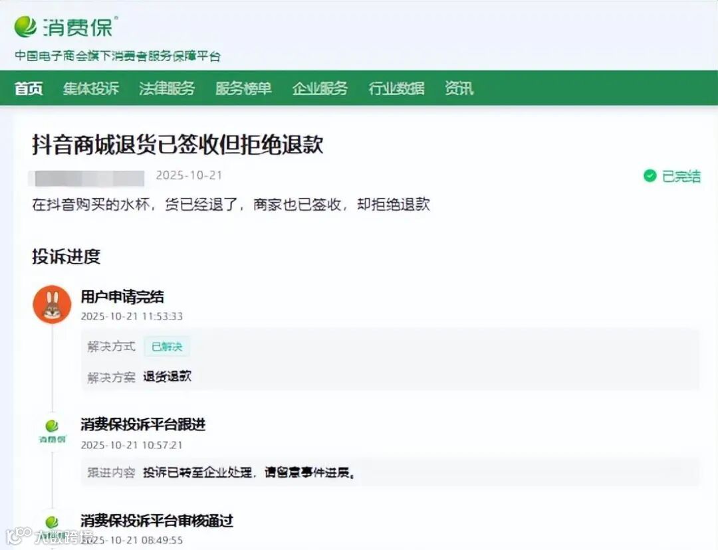Click the 解决方式 label
The image size is (718, 550).
tap(111, 347)
